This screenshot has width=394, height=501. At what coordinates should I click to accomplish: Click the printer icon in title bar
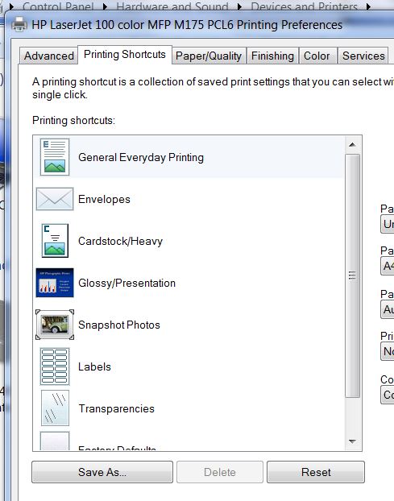pyautogui.click(x=19, y=25)
